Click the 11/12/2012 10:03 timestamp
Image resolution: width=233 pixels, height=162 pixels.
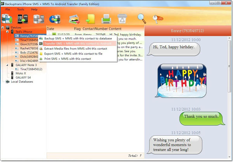tap(186, 109)
